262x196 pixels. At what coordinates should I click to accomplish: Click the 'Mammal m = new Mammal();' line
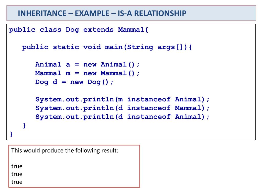(87, 73)
